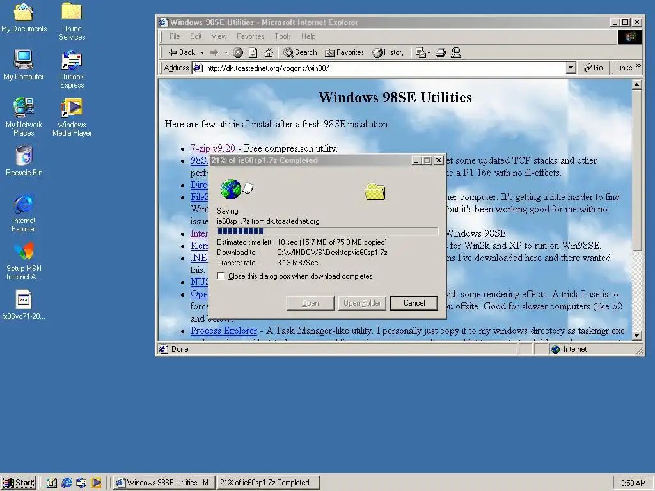655x491 pixels.
Task: Launch Media Player from quick launch
Action: click(x=96, y=483)
